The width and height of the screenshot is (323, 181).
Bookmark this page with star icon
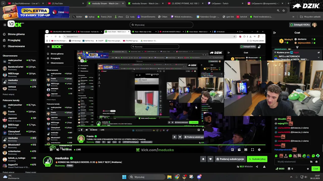pyautogui.click(x=284, y=11)
